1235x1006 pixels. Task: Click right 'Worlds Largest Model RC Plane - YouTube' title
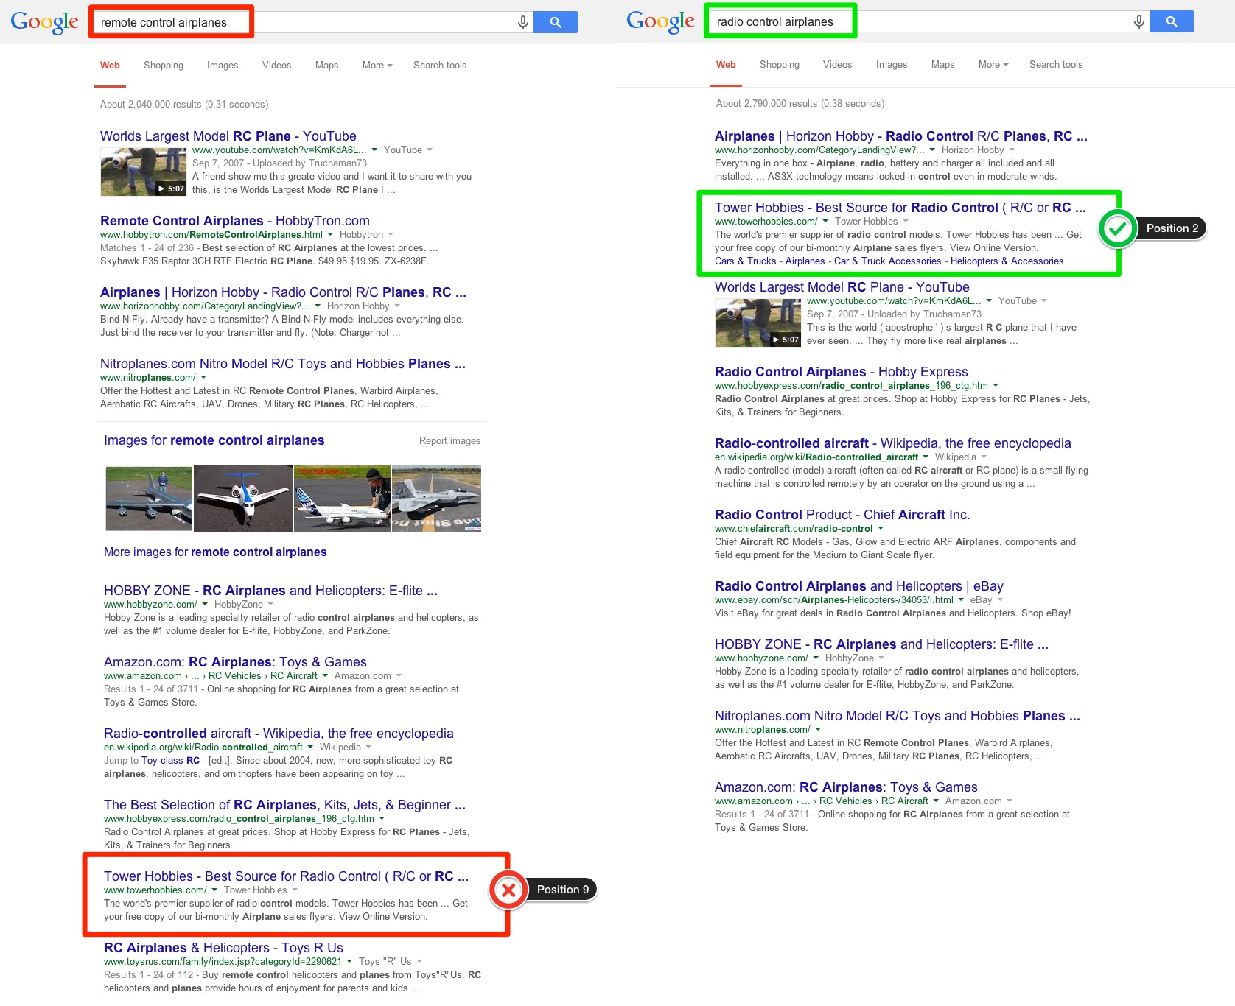[842, 287]
